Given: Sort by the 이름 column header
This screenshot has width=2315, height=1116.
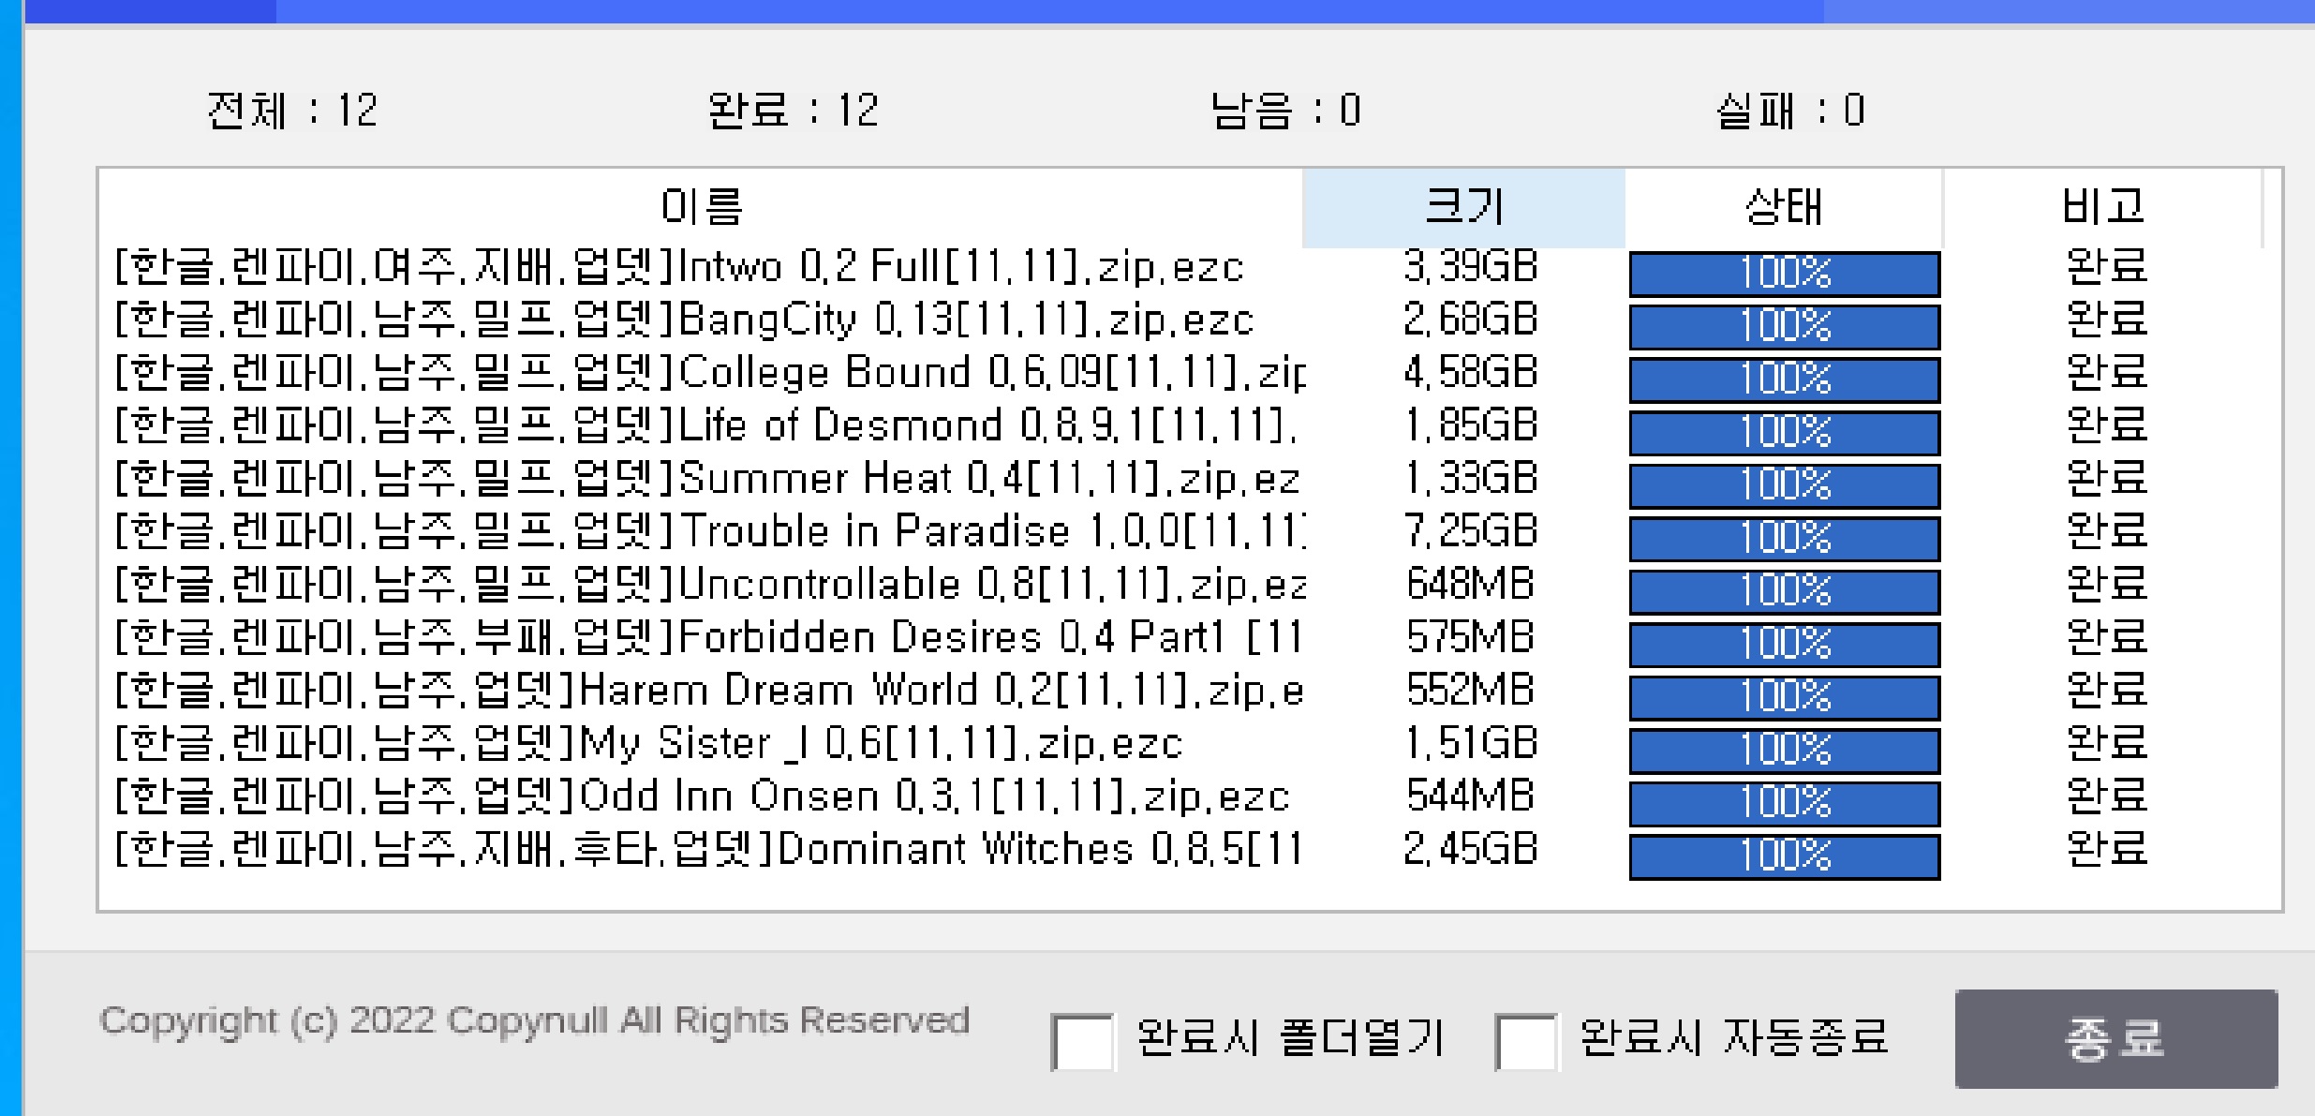Looking at the screenshot, I should point(701,207).
